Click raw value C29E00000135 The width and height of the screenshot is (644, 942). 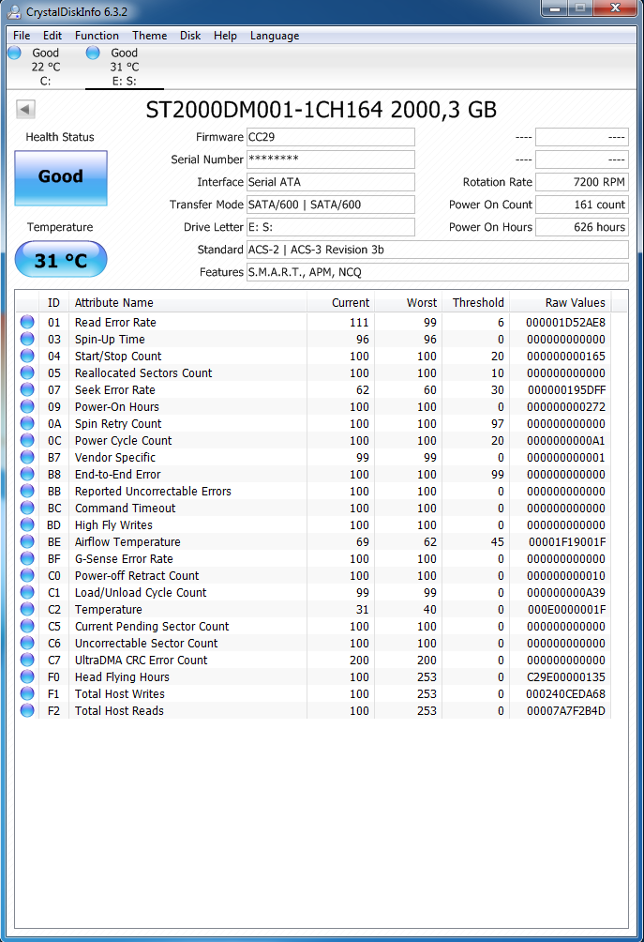[x=565, y=676]
